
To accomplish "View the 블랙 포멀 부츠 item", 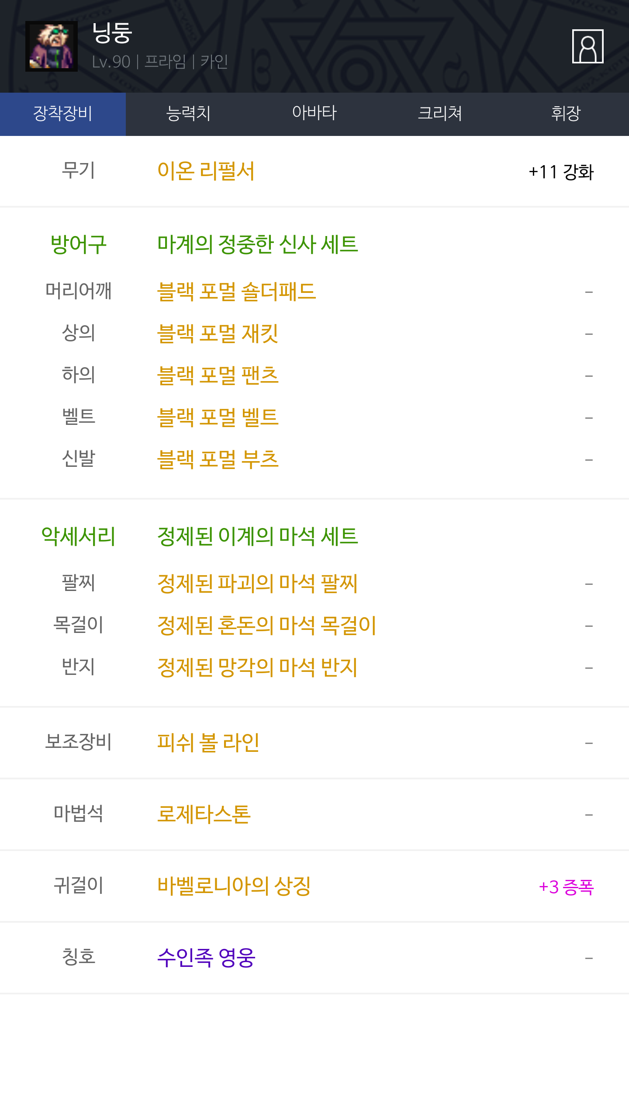I will coord(218,459).
